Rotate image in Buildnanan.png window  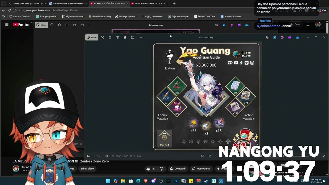coord(52,25)
